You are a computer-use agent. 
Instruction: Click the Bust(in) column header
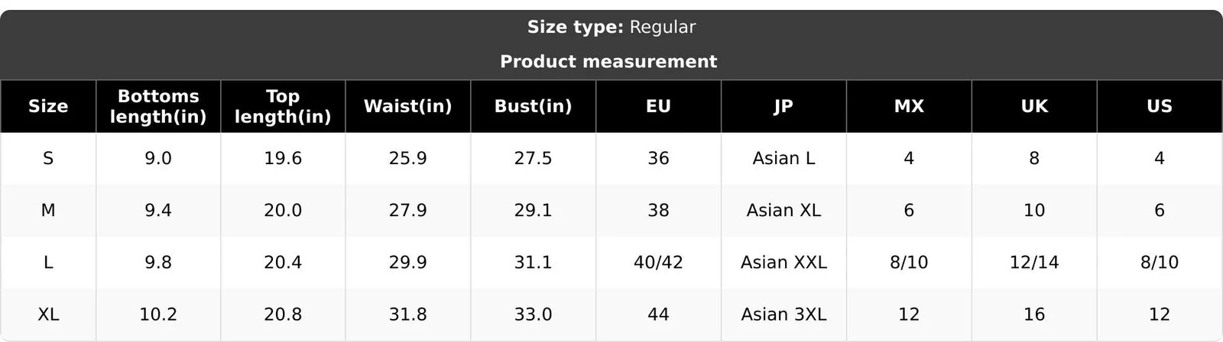coord(534,106)
